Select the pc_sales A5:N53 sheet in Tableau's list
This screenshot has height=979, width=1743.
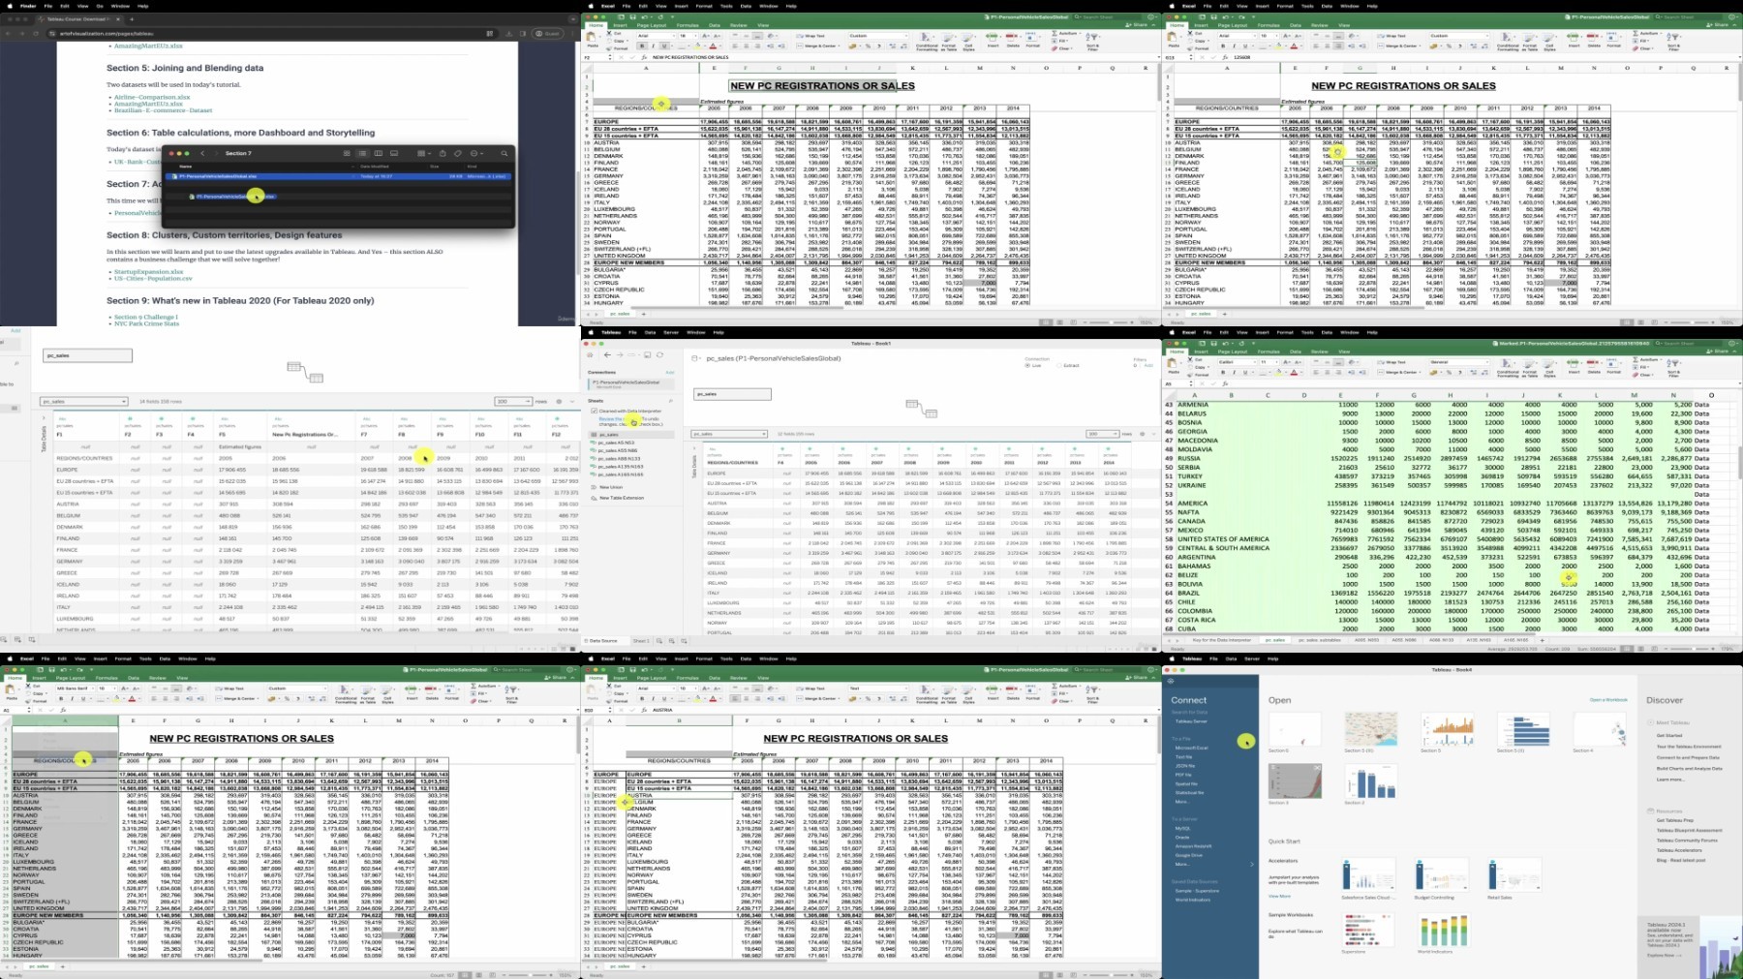614,443
